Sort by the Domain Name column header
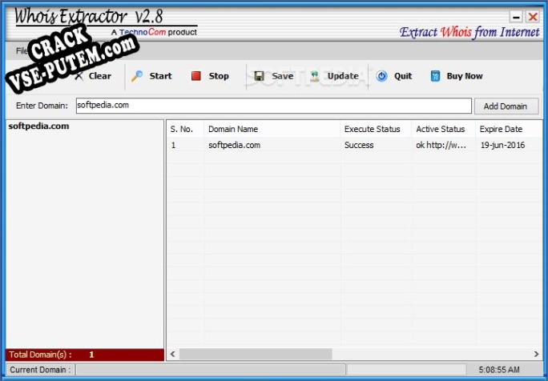Screen dimensions: 548x381 pos(272,129)
